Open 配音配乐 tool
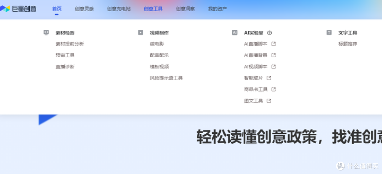The height and width of the screenshot is (174, 382). click(x=159, y=55)
